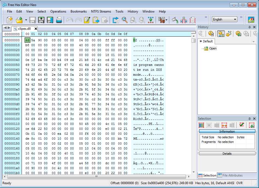Toggle the history branch tree view button
The image size is (259, 188).
point(229,34)
